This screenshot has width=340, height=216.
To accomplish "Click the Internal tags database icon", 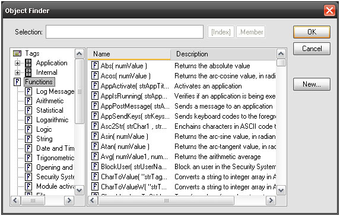I will click(x=28, y=72).
